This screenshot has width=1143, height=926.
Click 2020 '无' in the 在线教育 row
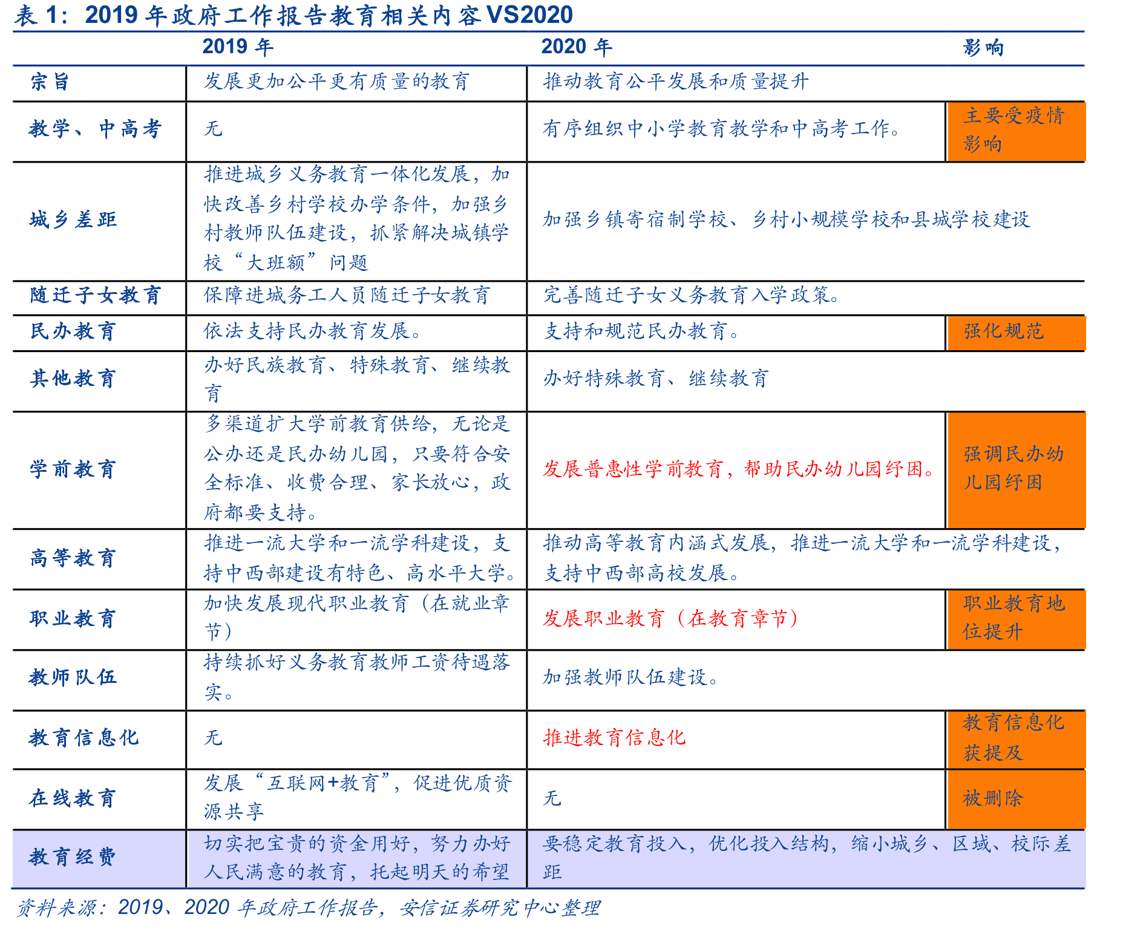(552, 798)
